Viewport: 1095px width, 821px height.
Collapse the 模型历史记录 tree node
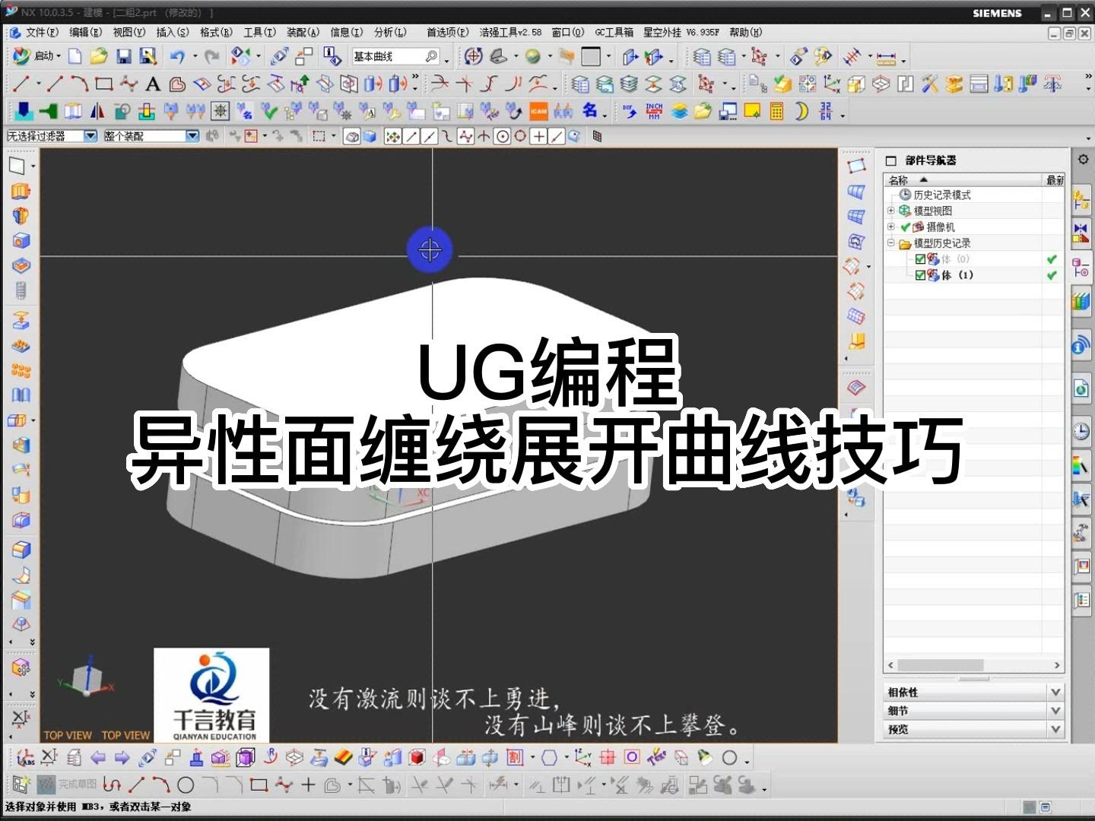click(x=891, y=242)
